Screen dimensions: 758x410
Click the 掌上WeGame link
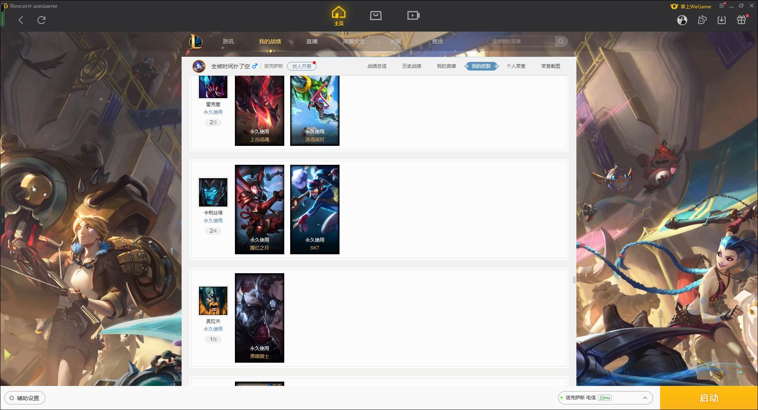point(691,6)
